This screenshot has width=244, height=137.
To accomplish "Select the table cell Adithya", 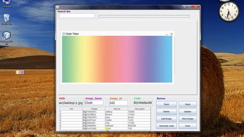I will 117,112.
